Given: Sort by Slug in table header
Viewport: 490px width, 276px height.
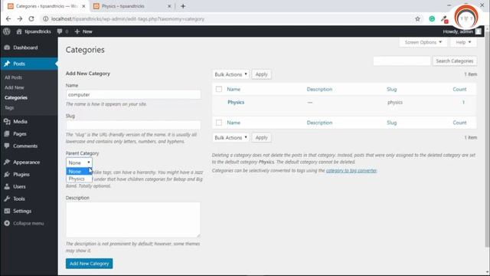Looking at the screenshot, I should [x=391, y=89].
